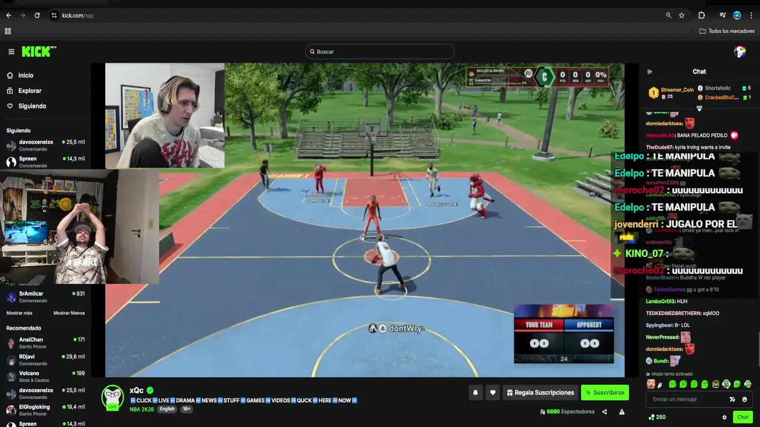Toggle the heart follow button
The image size is (760, 427).
(x=492, y=393)
